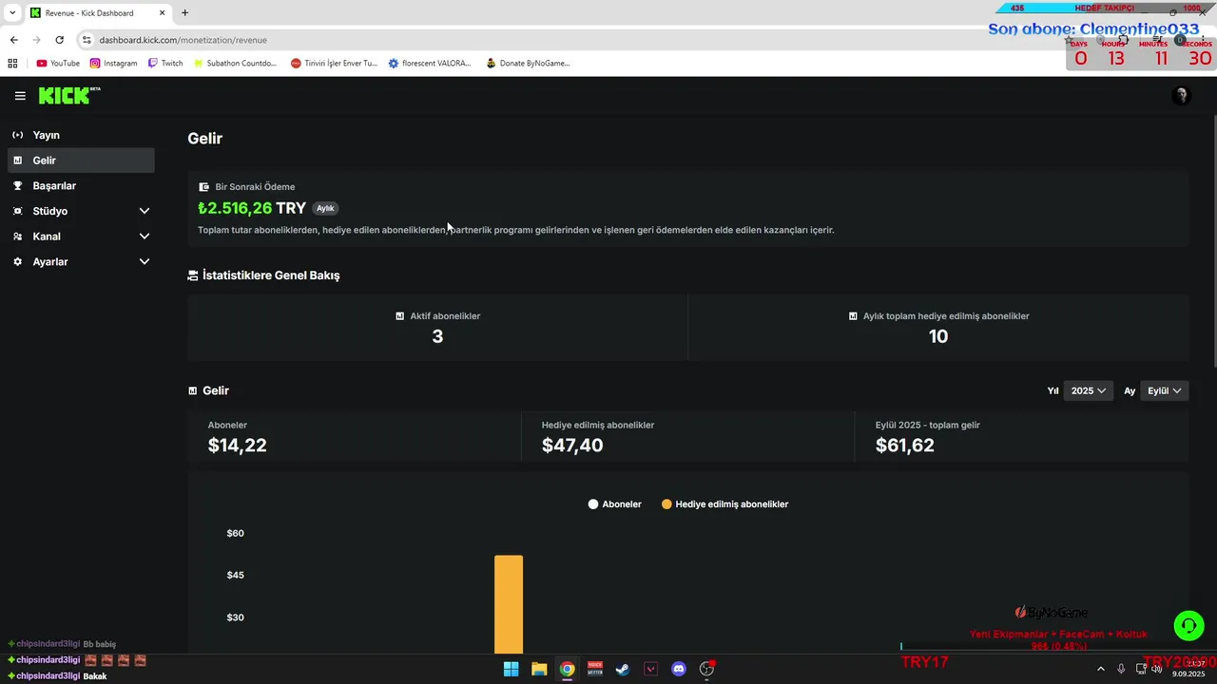Screen dimensions: 1217x684
Task: Click the orange gifted subscriptions bar
Action: [x=509, y=604]
